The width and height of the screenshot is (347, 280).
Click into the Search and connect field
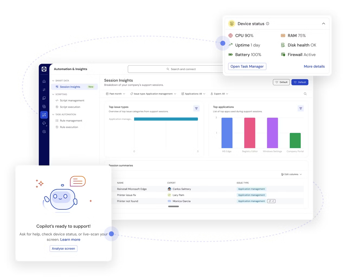coord(176,69)
